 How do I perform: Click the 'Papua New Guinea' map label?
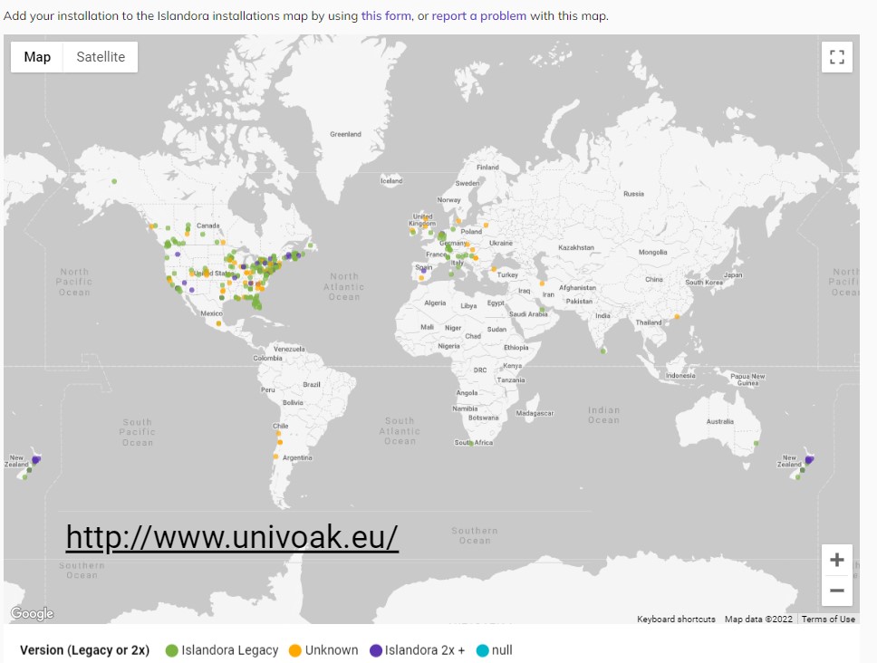(747, 380)
